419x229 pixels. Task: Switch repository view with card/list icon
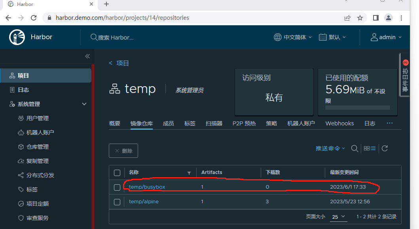370,148
